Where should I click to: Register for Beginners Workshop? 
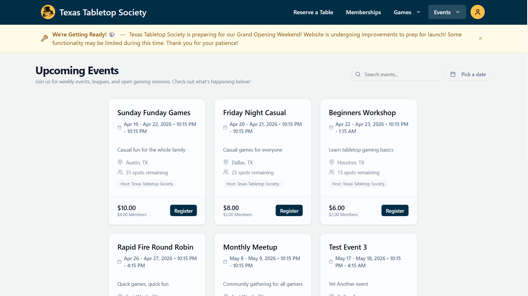pyautogui.click(x=395, y=211)
